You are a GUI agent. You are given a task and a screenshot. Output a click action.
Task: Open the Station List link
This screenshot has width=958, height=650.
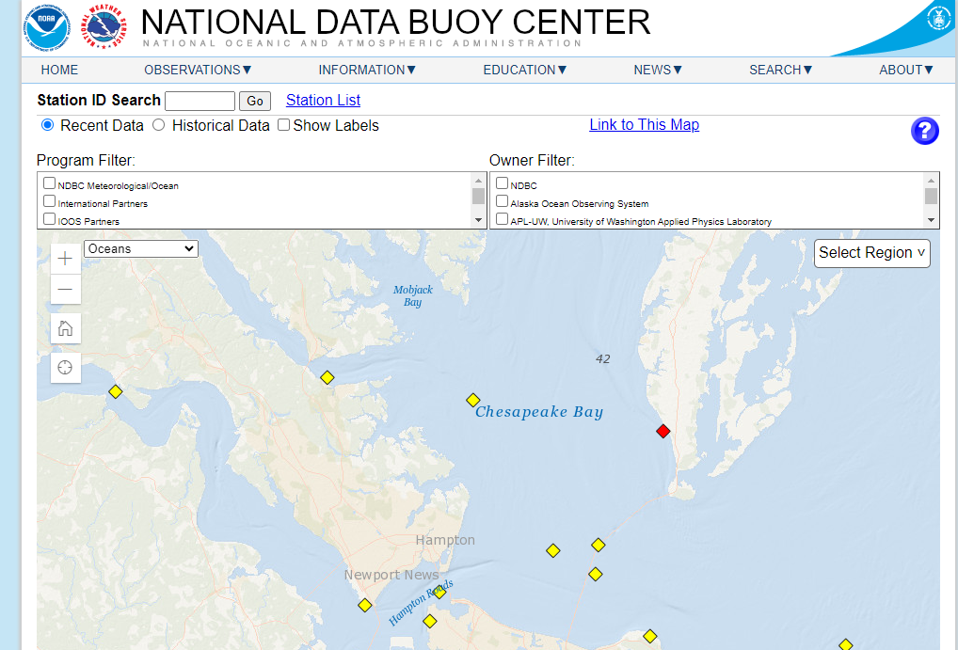click(x=323, y=101)
